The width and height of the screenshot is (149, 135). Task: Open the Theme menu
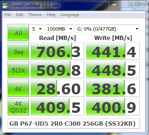coord(35,15)
